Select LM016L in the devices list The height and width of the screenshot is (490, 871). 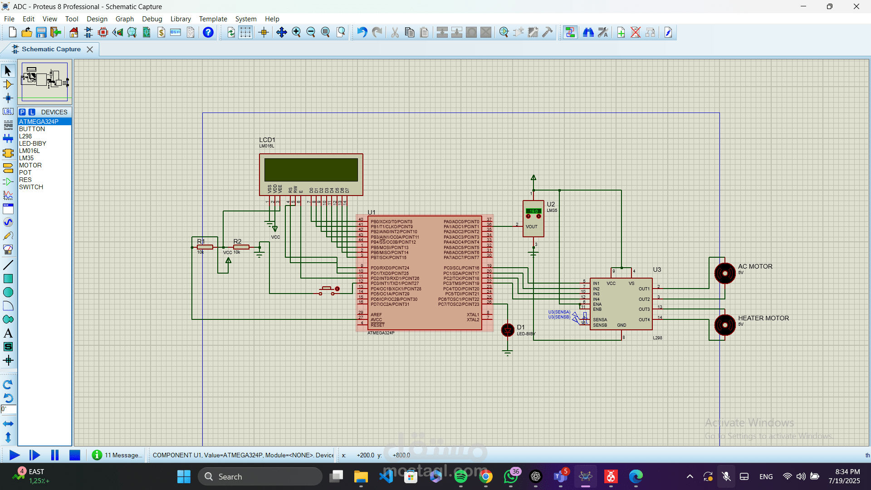(x=44, y=151)
